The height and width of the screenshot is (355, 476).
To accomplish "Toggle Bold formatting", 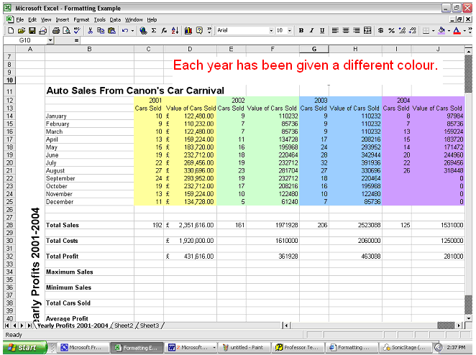I will click(301, 31).
